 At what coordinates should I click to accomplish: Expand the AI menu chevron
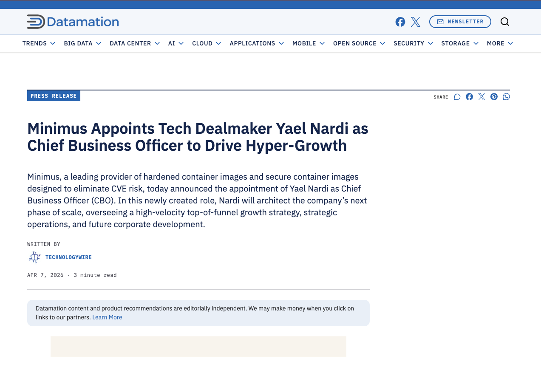[181, 43]
